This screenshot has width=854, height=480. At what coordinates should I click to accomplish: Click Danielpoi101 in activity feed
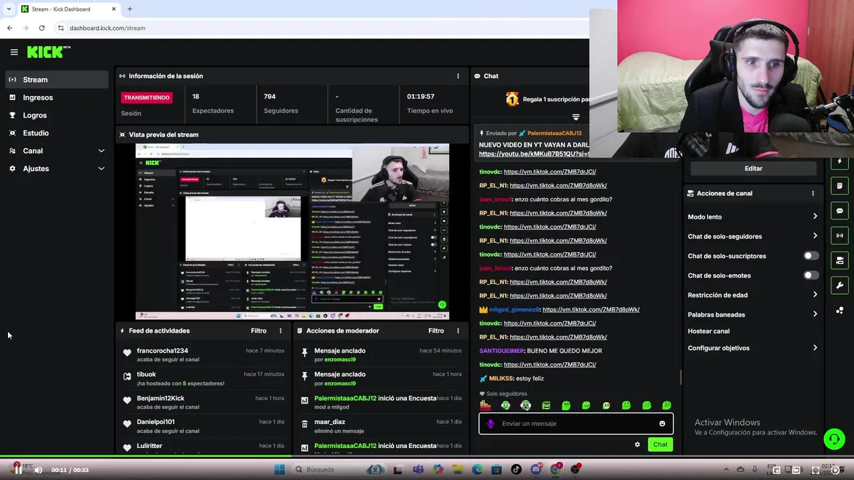155,422
